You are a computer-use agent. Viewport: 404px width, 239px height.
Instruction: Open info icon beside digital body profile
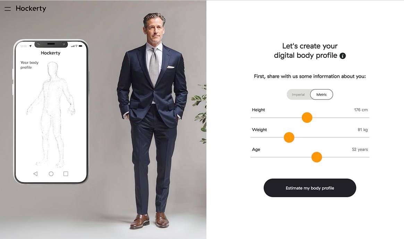[x=343, y=56]
